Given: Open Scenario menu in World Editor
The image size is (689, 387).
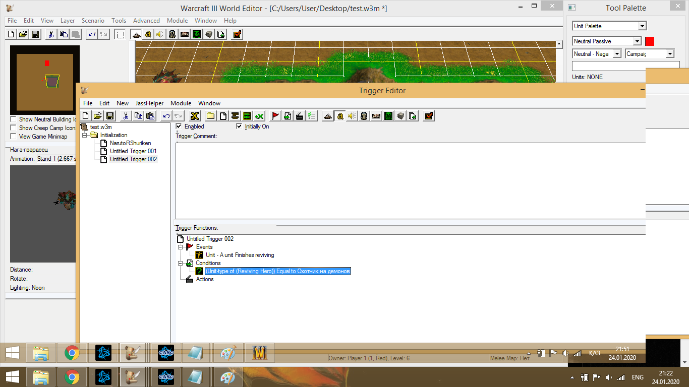Looking at the screenshot, I should [x=93, y=21].
